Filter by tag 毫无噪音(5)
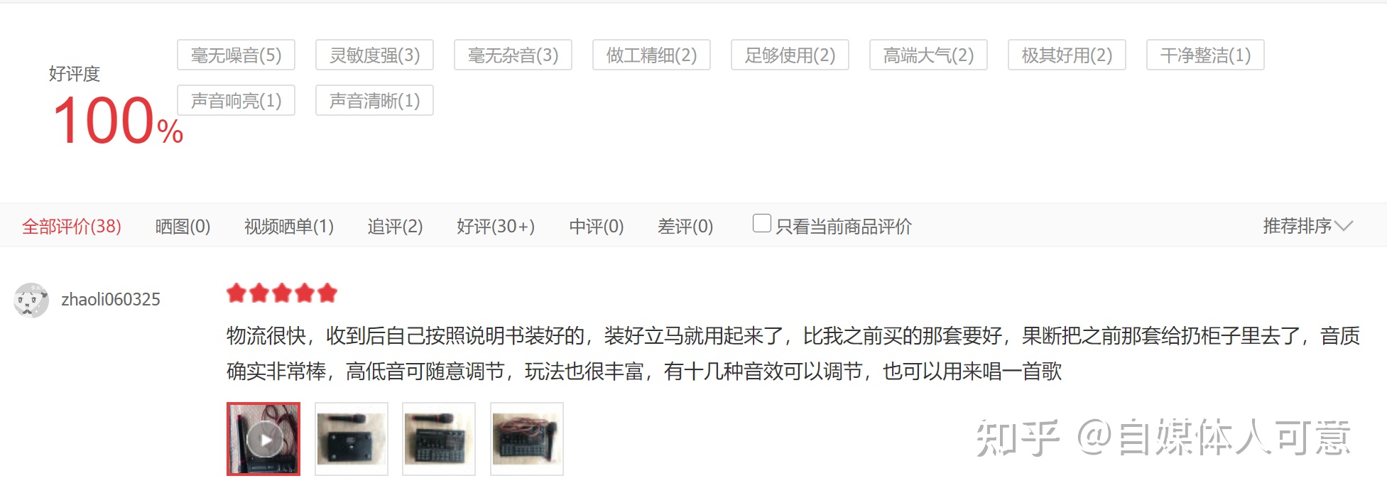This screenshot has height=493, width=1387. tap(236, 55)
